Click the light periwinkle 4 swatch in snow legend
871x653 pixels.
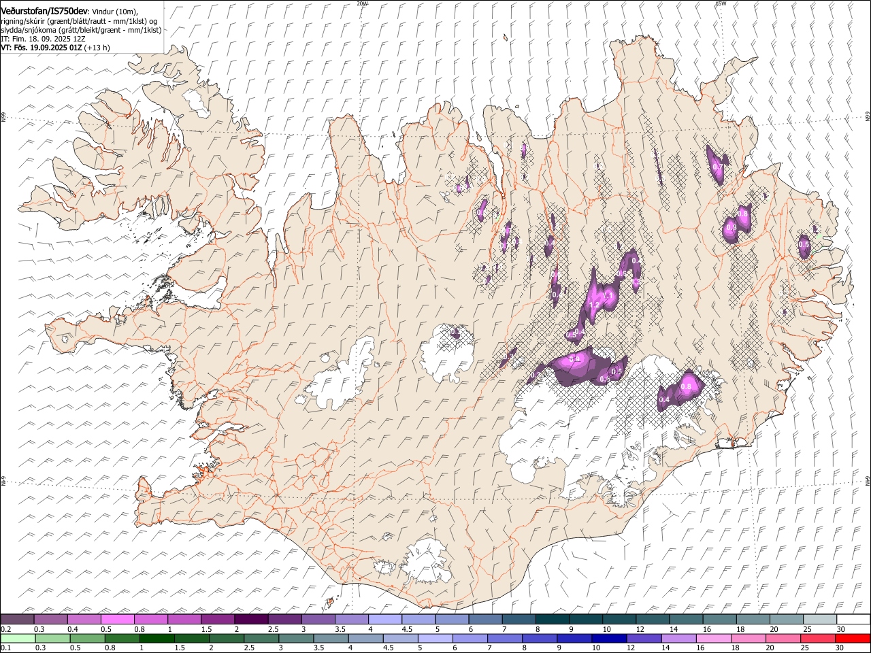[x=384, y=619]
